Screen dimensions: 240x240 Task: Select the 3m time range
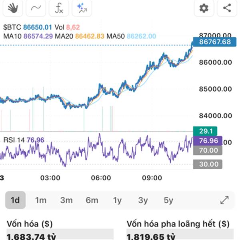point(66,200)
